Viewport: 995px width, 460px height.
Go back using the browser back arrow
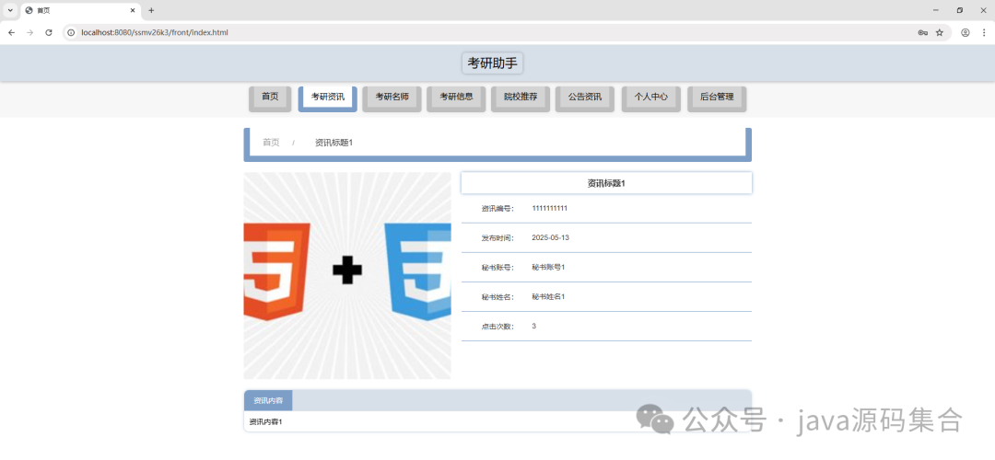(11, 32)
